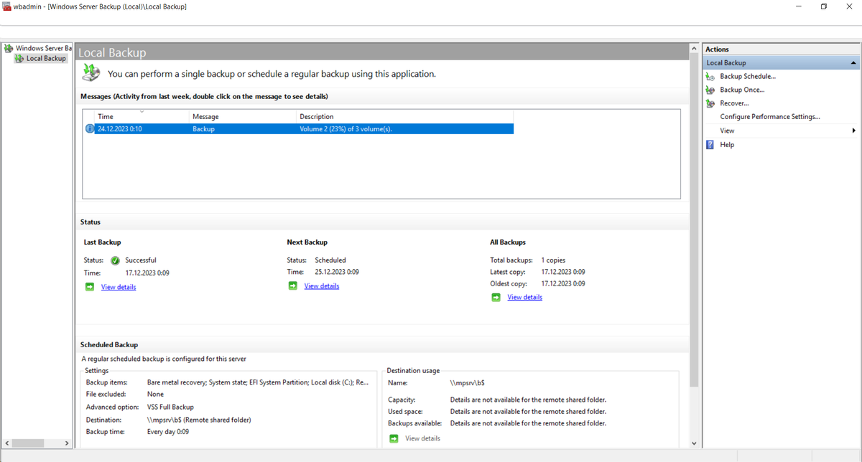
Task: Click Oldest copy value '17.12.2023 0:09'
Action: tap(563, 283)
